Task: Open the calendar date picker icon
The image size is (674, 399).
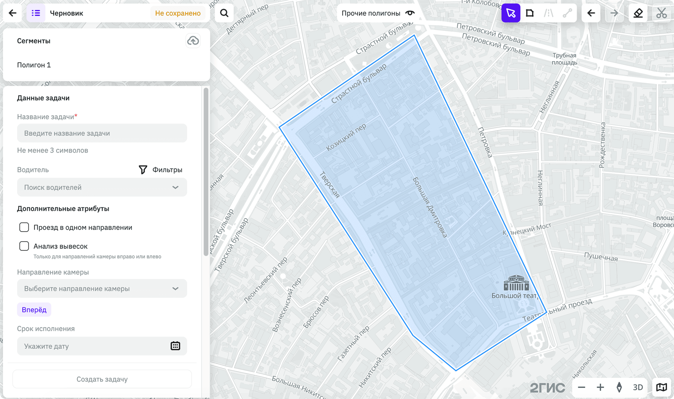Action: pos(175,346)
